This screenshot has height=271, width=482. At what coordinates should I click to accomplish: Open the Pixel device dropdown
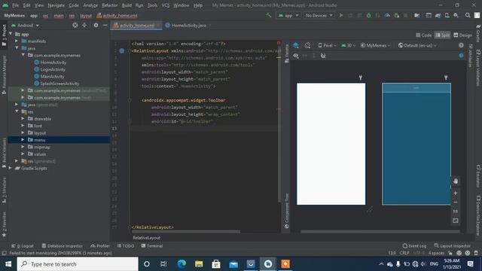tap(327, 45)
